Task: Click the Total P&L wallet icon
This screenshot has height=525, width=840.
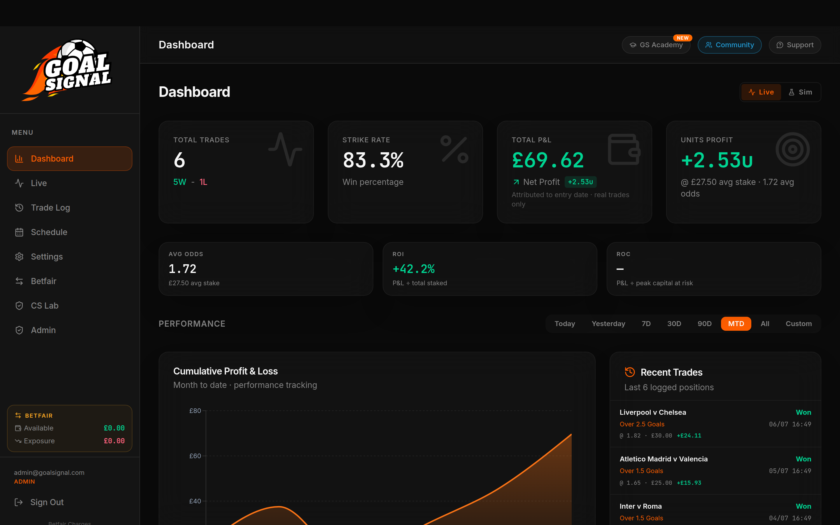Action: (624, 149)
